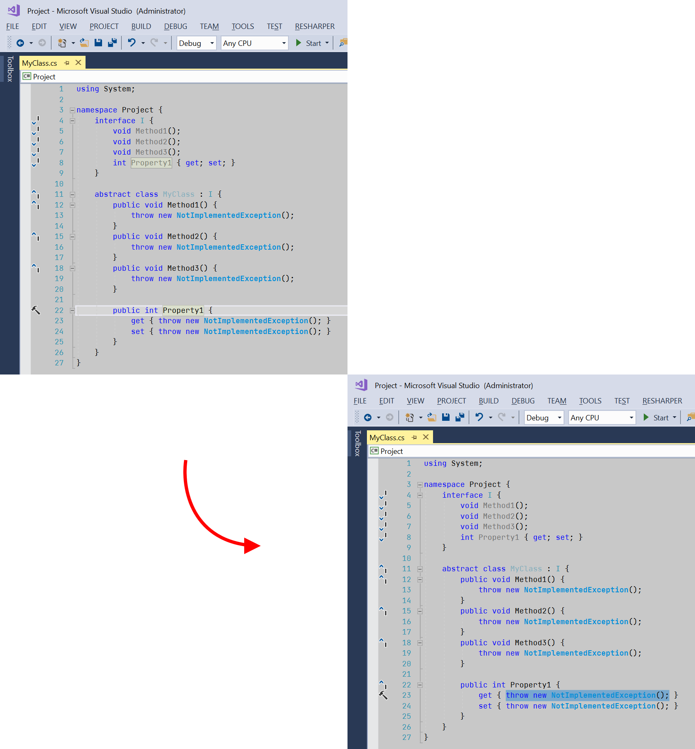Open Toolbox side panel in bottom window
Viewport: 695px width, 749px height.
tap(357, 443)
